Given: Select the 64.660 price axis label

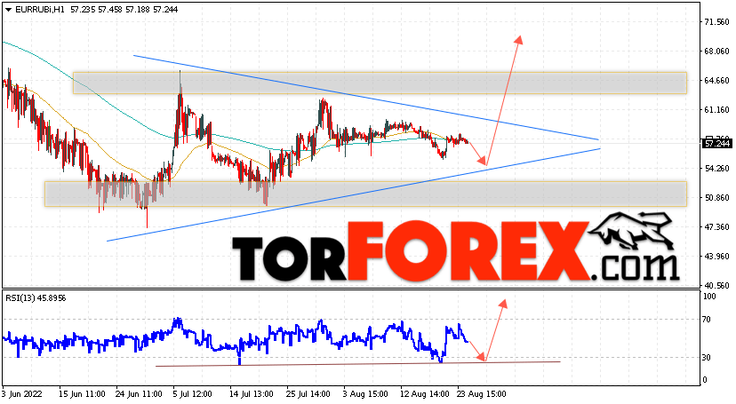Looking at the screenshot, I should tap(716, 81).
